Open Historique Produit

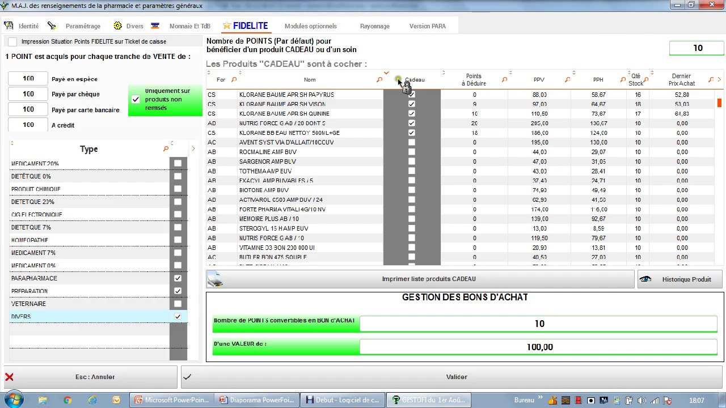680,279
